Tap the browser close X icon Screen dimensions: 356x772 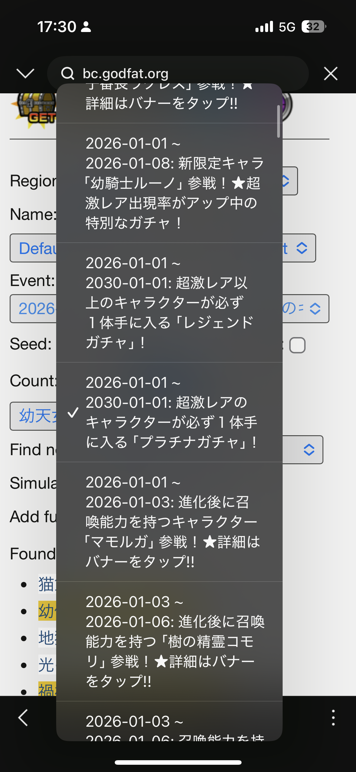click(330, 74)
